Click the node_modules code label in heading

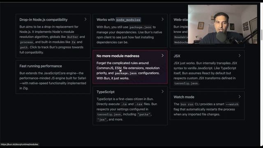coord(128,20)
